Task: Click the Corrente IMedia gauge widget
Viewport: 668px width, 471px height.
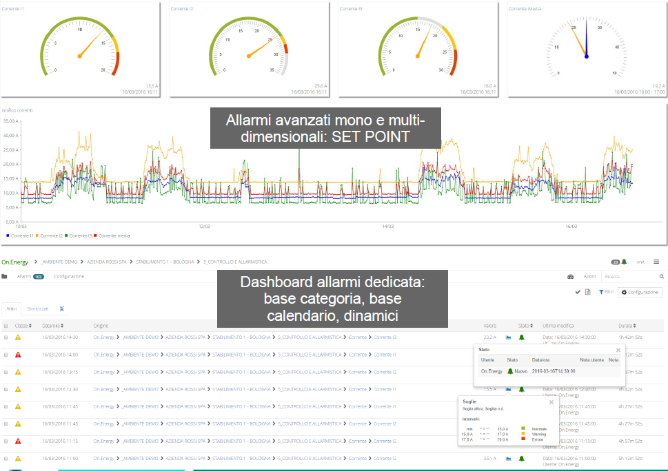Action: (x=587, y=50)
